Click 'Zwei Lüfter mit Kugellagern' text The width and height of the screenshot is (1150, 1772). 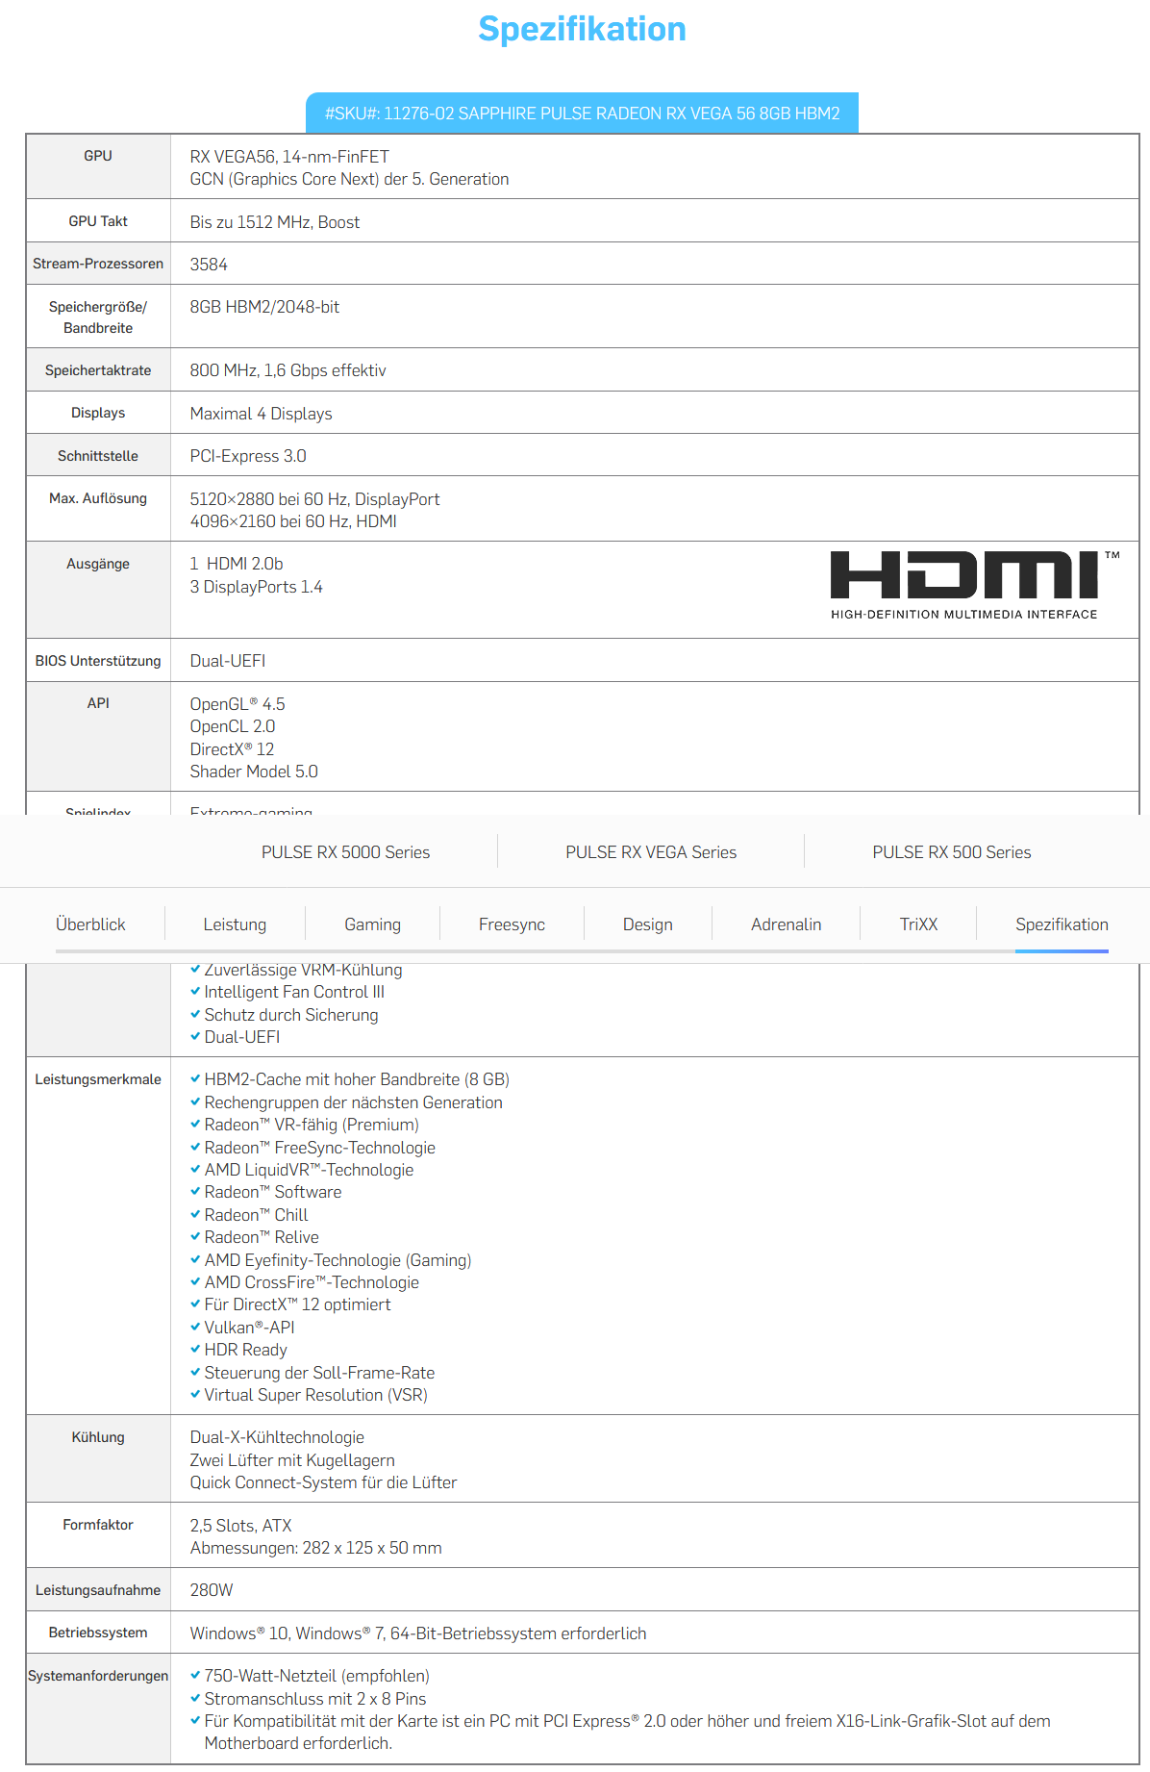point(292,1460)
